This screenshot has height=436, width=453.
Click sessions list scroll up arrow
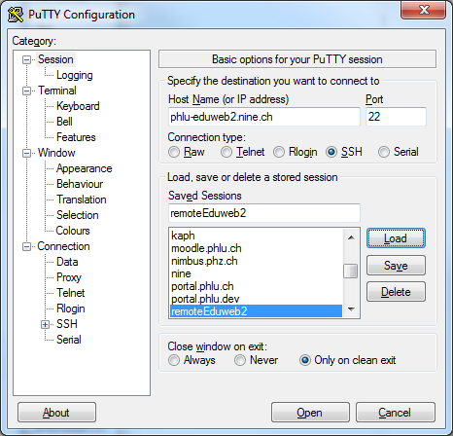click(x=351, y=237)
